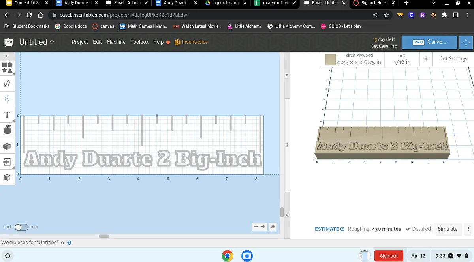Click the Simulate button
This screenshot has height=262, width=474.
tap(448, 229)
